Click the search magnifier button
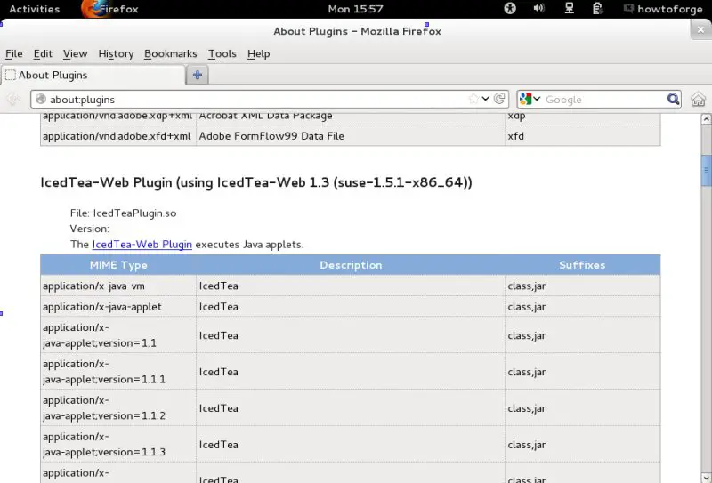 [674, 99]
